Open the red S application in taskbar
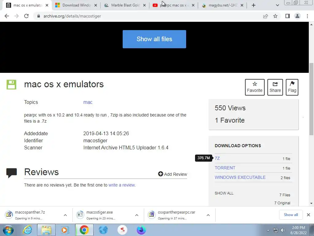Image resolution: width=314 pixels, height=236 pixels. pyautogui.click(x=122, y=230)
